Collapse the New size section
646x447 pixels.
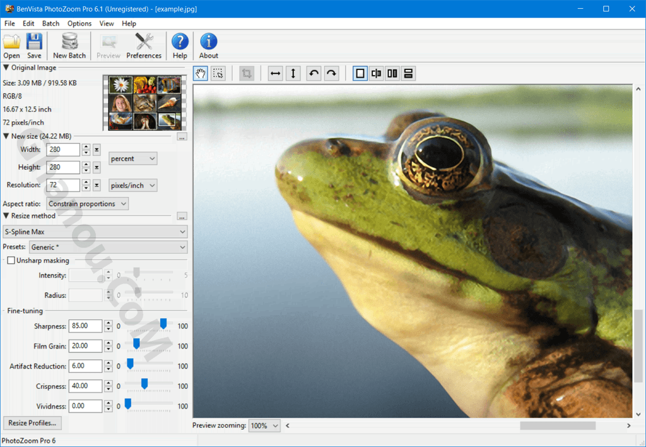tap(6, 136)
